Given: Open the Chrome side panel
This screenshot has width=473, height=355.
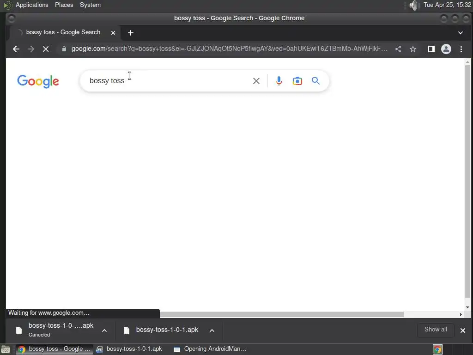Looking at the screenshot, I should 431,49.
